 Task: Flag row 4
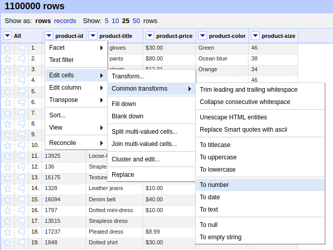(22, 81)
